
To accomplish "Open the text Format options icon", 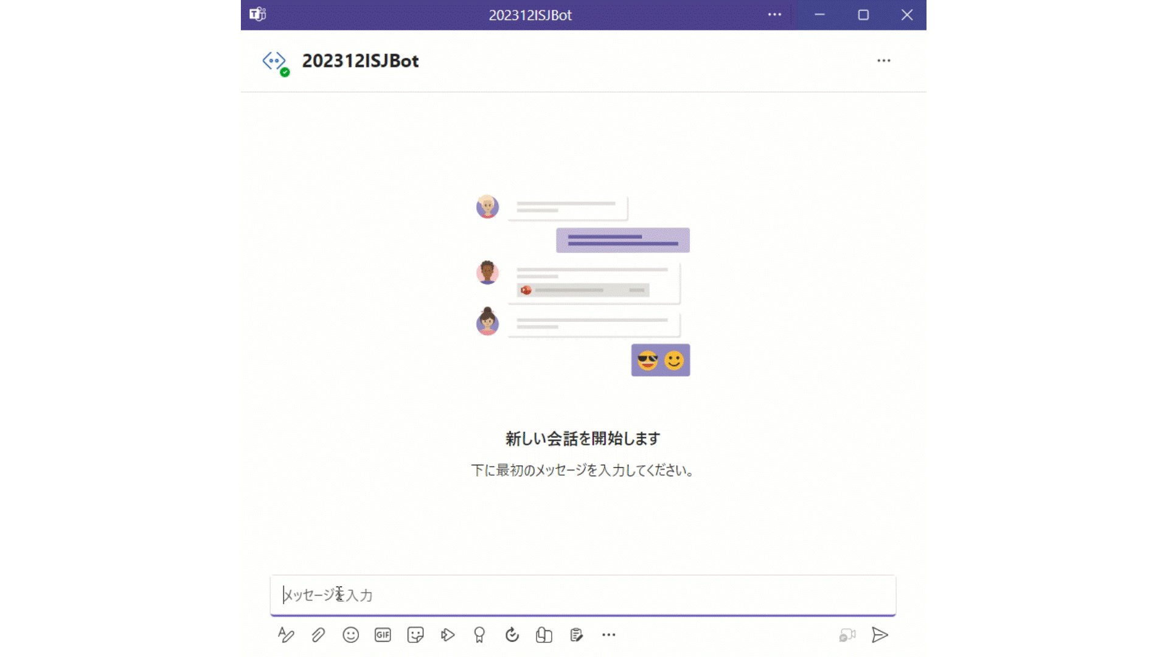I will tap(286, 635).
